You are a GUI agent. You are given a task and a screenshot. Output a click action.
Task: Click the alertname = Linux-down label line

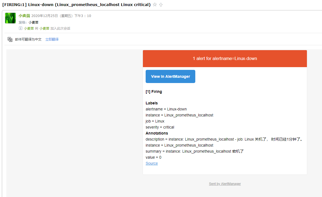pos(166,109)
